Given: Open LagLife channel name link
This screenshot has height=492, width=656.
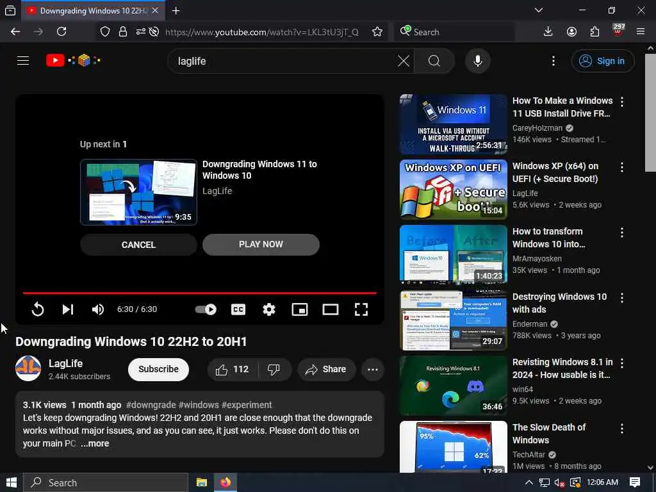Looking at the screenshot, I should [65, 363].
